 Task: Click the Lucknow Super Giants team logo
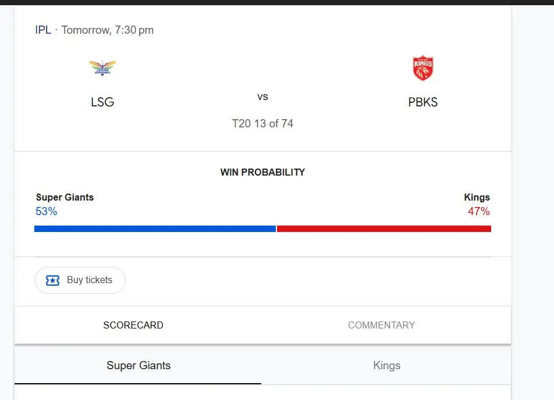point(102,68)
